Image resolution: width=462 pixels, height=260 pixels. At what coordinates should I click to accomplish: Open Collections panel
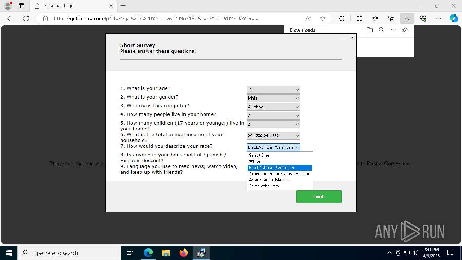391,18
